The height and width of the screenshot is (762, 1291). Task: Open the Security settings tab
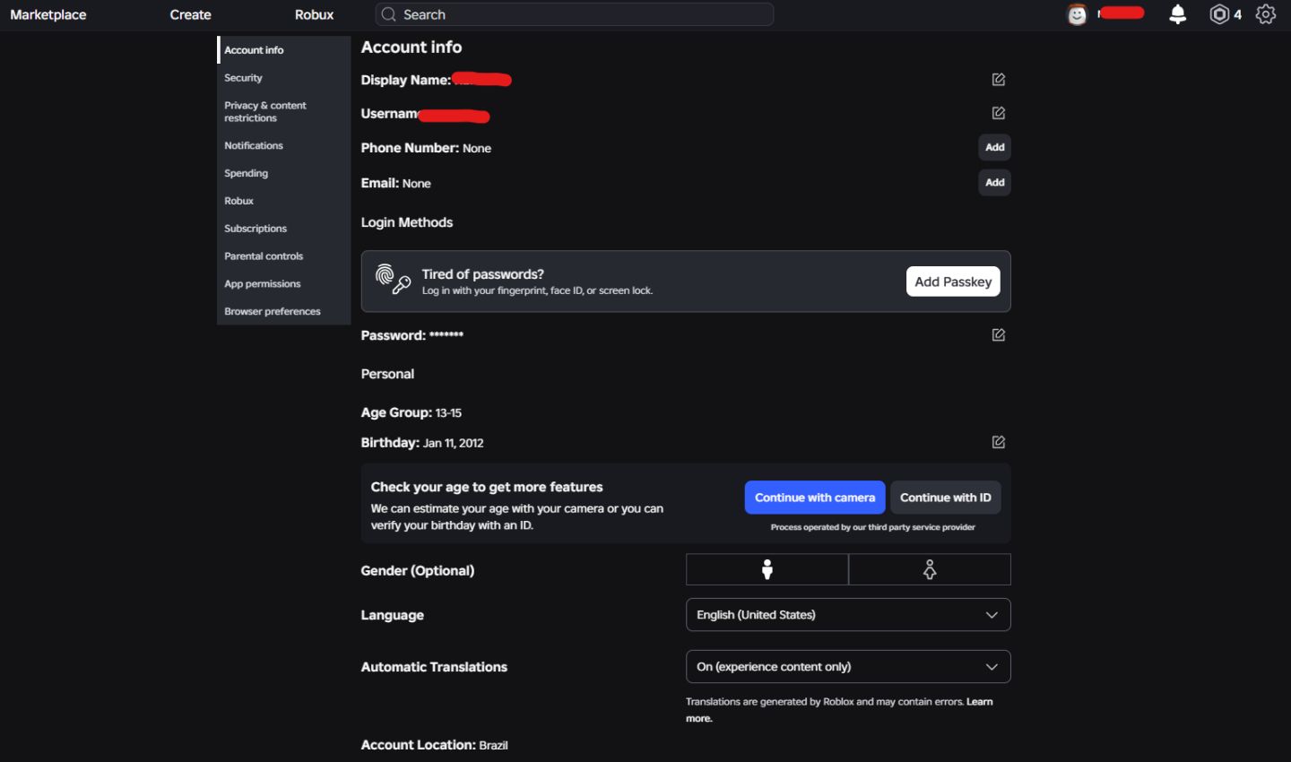click(x=283, y=78)
